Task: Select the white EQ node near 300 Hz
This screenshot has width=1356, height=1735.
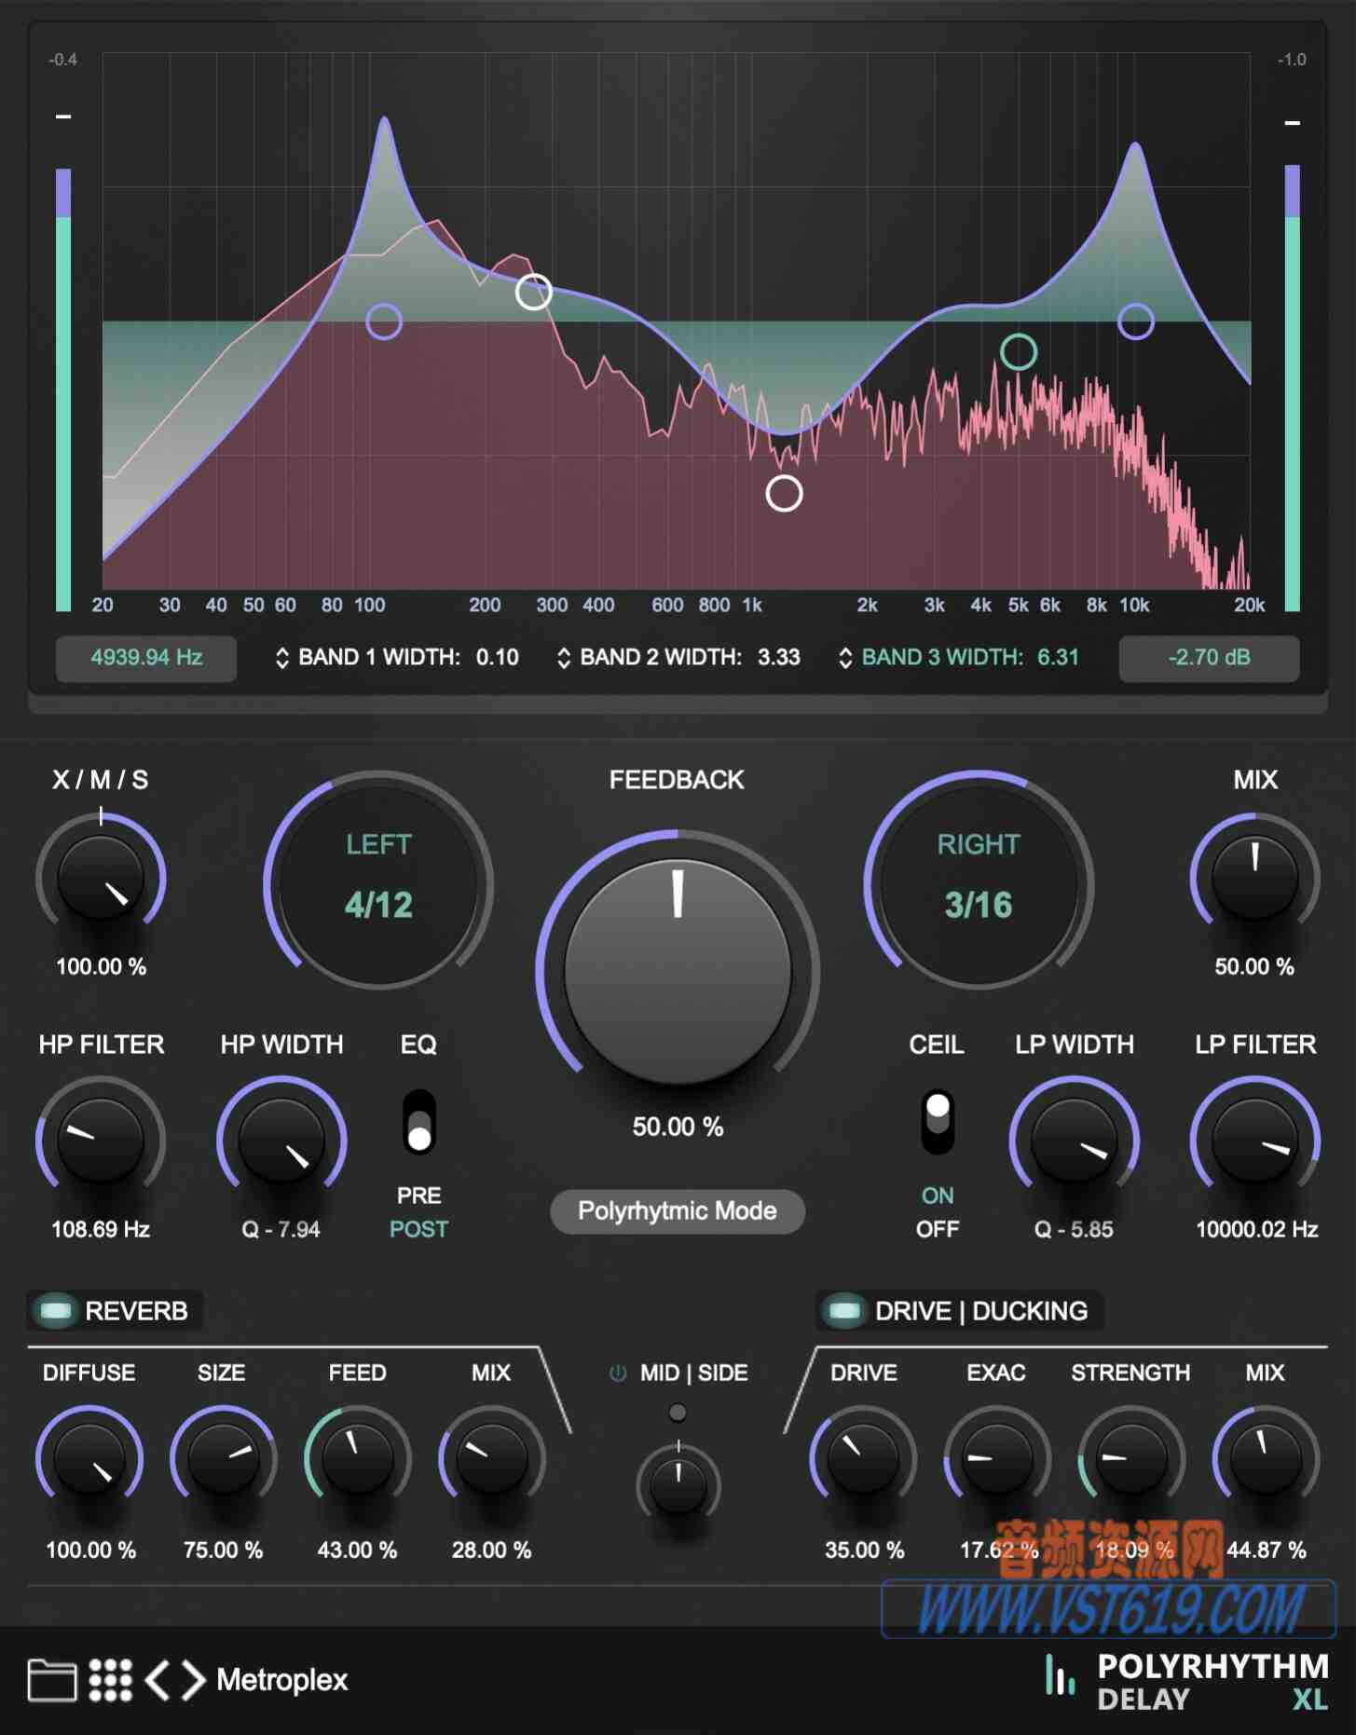Action: tap(534, 292)
